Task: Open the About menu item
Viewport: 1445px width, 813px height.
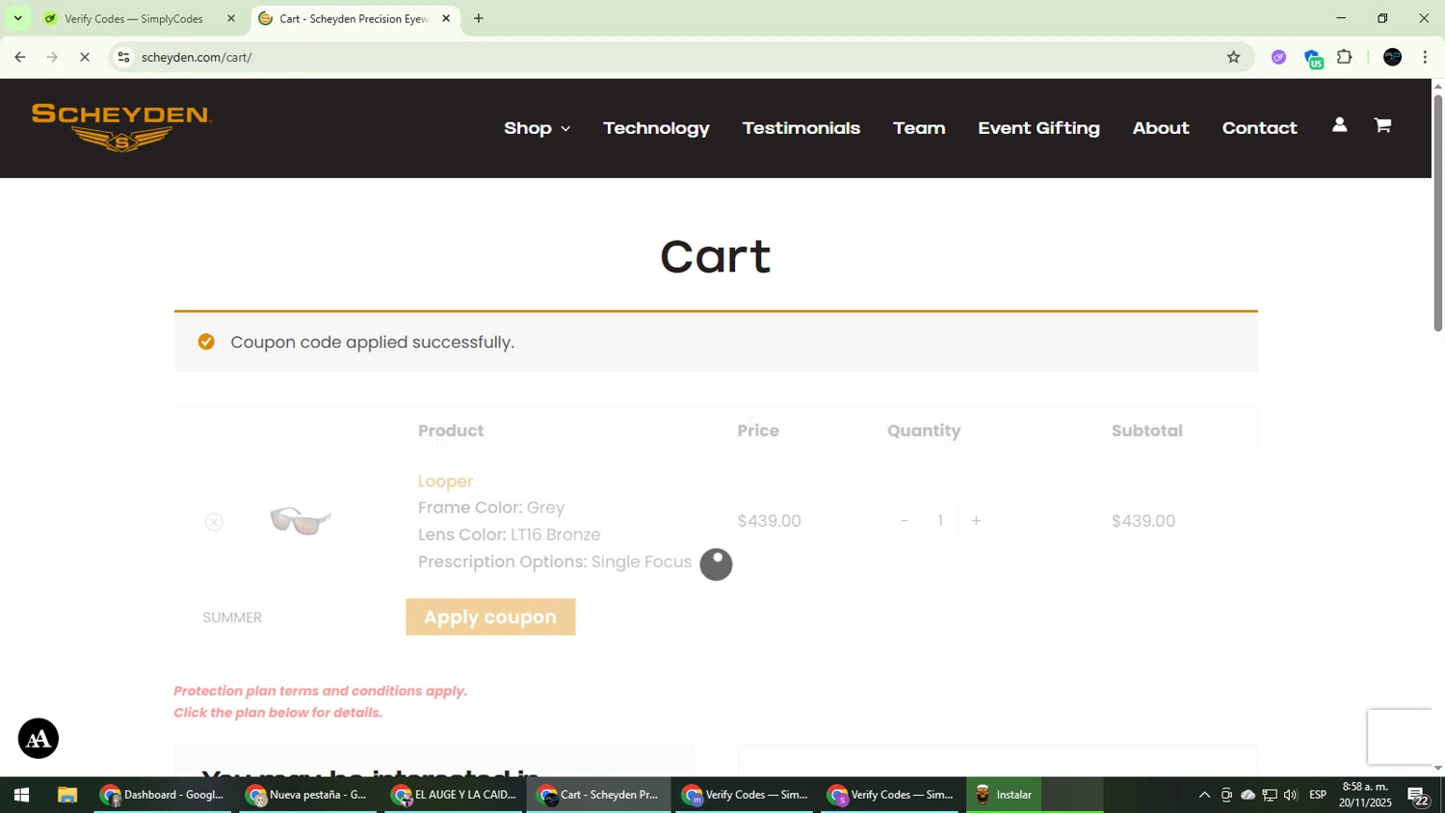Action: [1161, 128]
